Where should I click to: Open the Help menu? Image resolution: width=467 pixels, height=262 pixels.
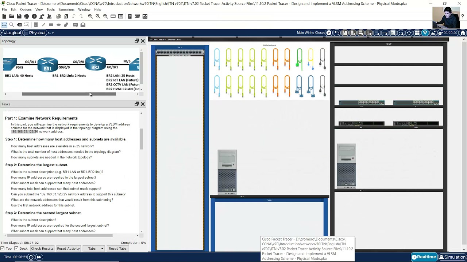tap(98, 9)
